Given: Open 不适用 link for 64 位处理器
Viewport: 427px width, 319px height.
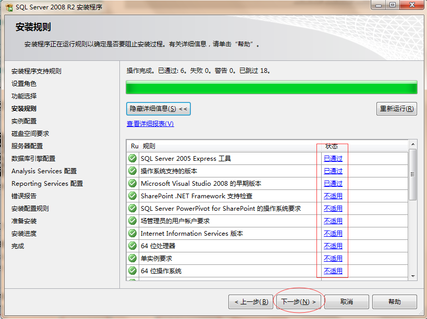Looking at the screenshot, I should pyautogui.click(x=333, y=246).
